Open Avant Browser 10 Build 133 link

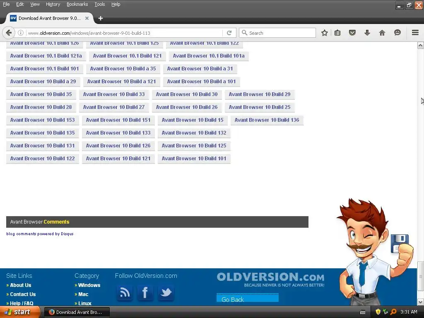(x=118, y=133)
